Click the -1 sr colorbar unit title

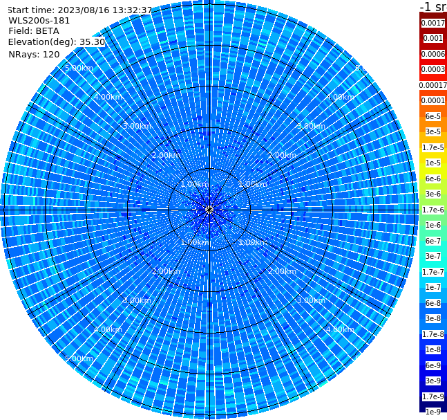[x=433, y=7]
